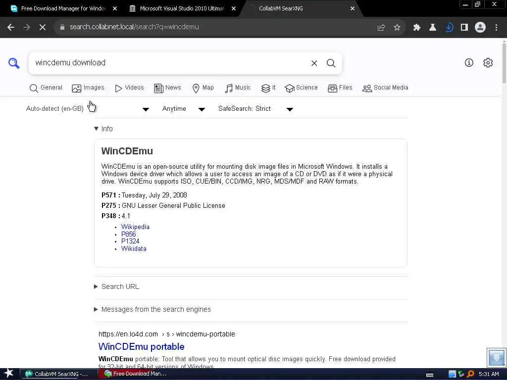Click the browser forward arrow
Screen dimensions: 507x380
(x=27, y=27)
